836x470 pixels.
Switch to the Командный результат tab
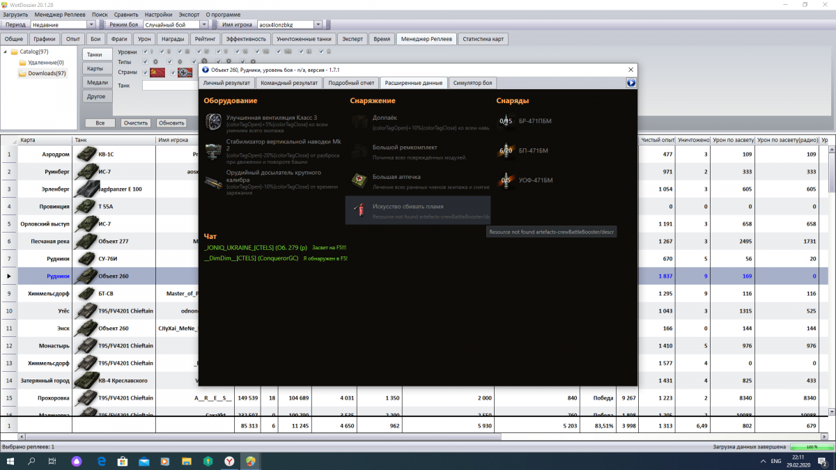pyautogui.click(x=288, y=83)
